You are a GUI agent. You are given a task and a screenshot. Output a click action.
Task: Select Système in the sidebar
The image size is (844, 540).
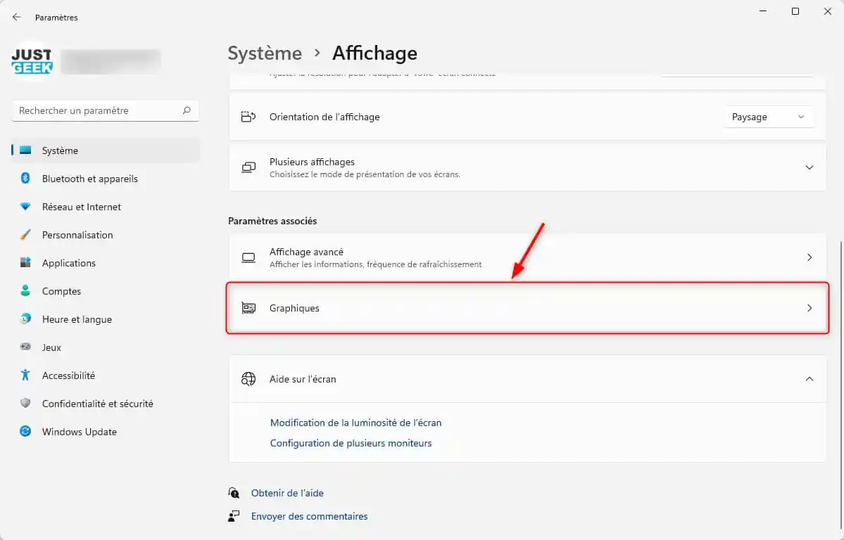[106, 150]
